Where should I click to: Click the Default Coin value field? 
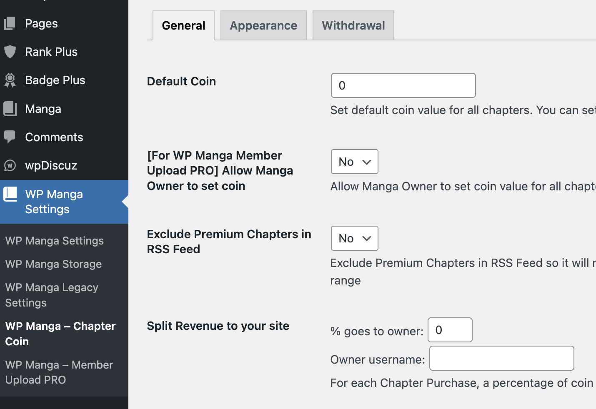click(403, 85)
